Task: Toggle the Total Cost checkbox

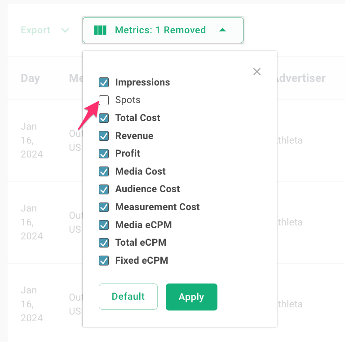Action: pyautogui.click(x=104, y=118)
